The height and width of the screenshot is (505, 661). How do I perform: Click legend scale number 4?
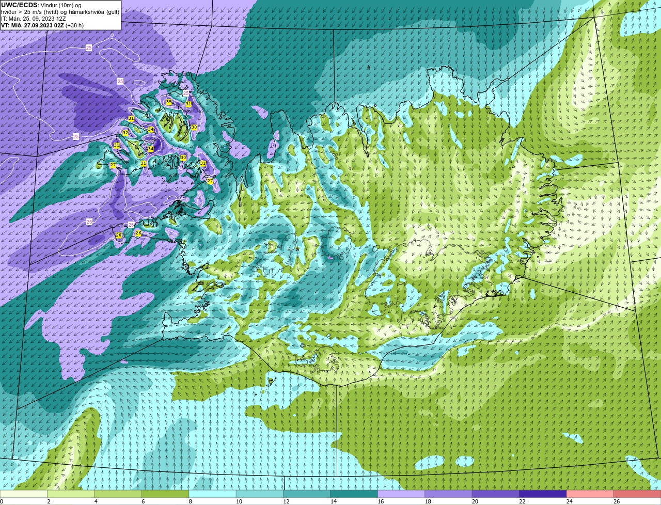[x=96, y=501]
